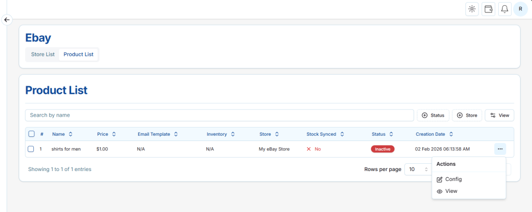The width and height of the screenshot is (532, 212).
Task: Click the back arrow sidebar toggle
Action: (x=7, y=20)
